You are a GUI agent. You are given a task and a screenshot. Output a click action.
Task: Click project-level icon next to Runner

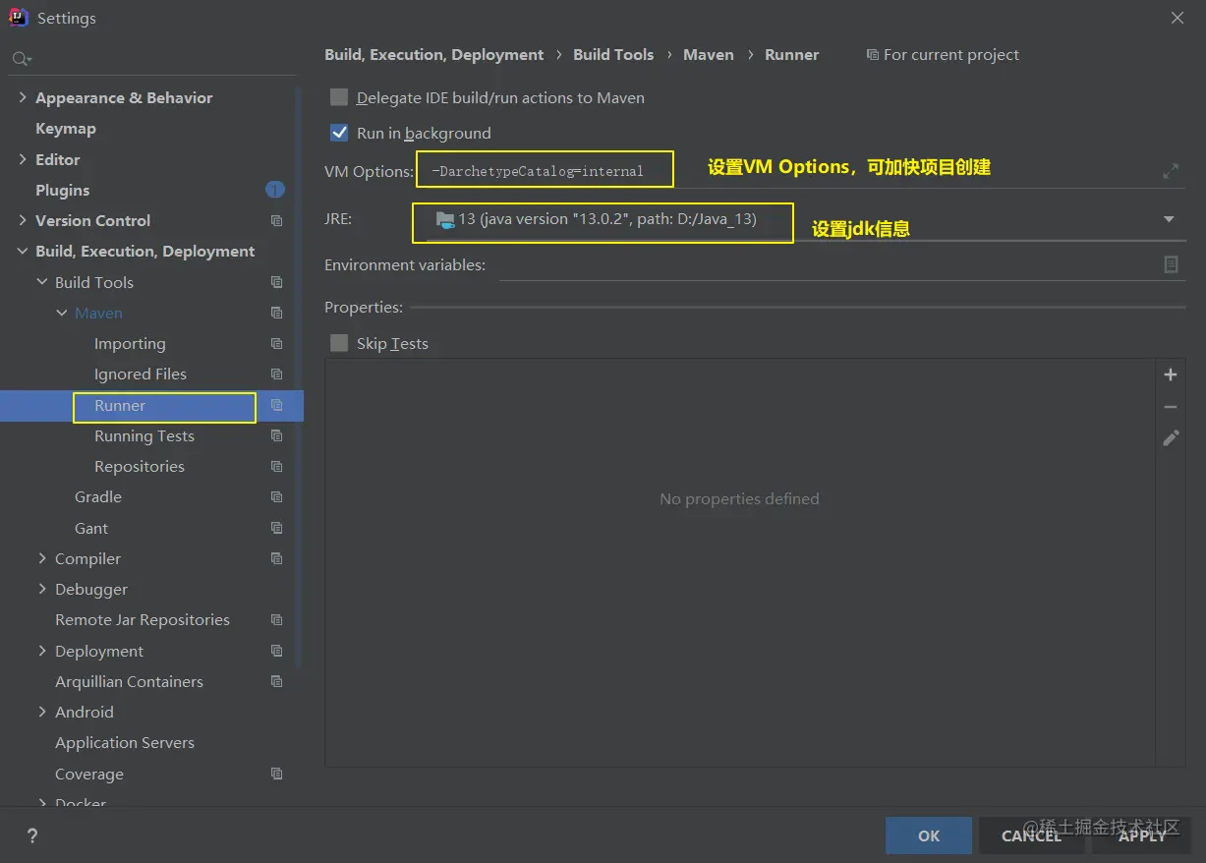[276, 405]
